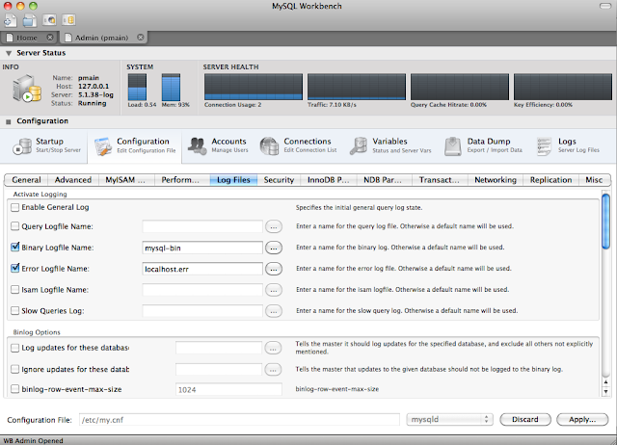617x445 pixels.
Task: Click the open file toolbar icon
Action: coord(30,20)
